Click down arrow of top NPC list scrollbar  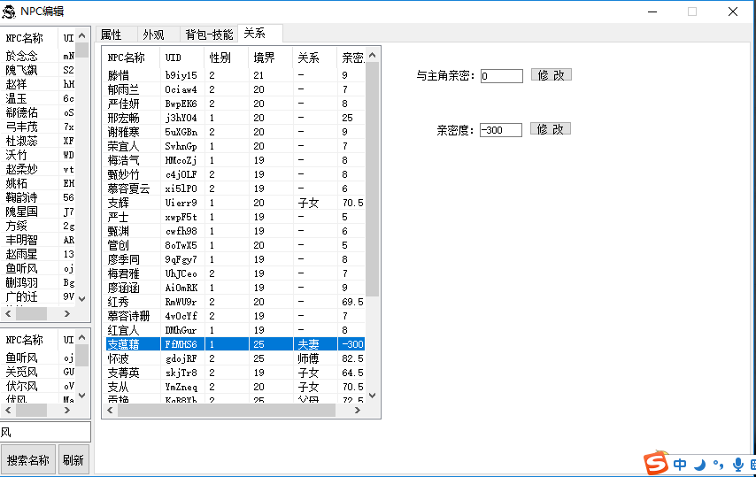pyautogui.click(x=82, y=299)
